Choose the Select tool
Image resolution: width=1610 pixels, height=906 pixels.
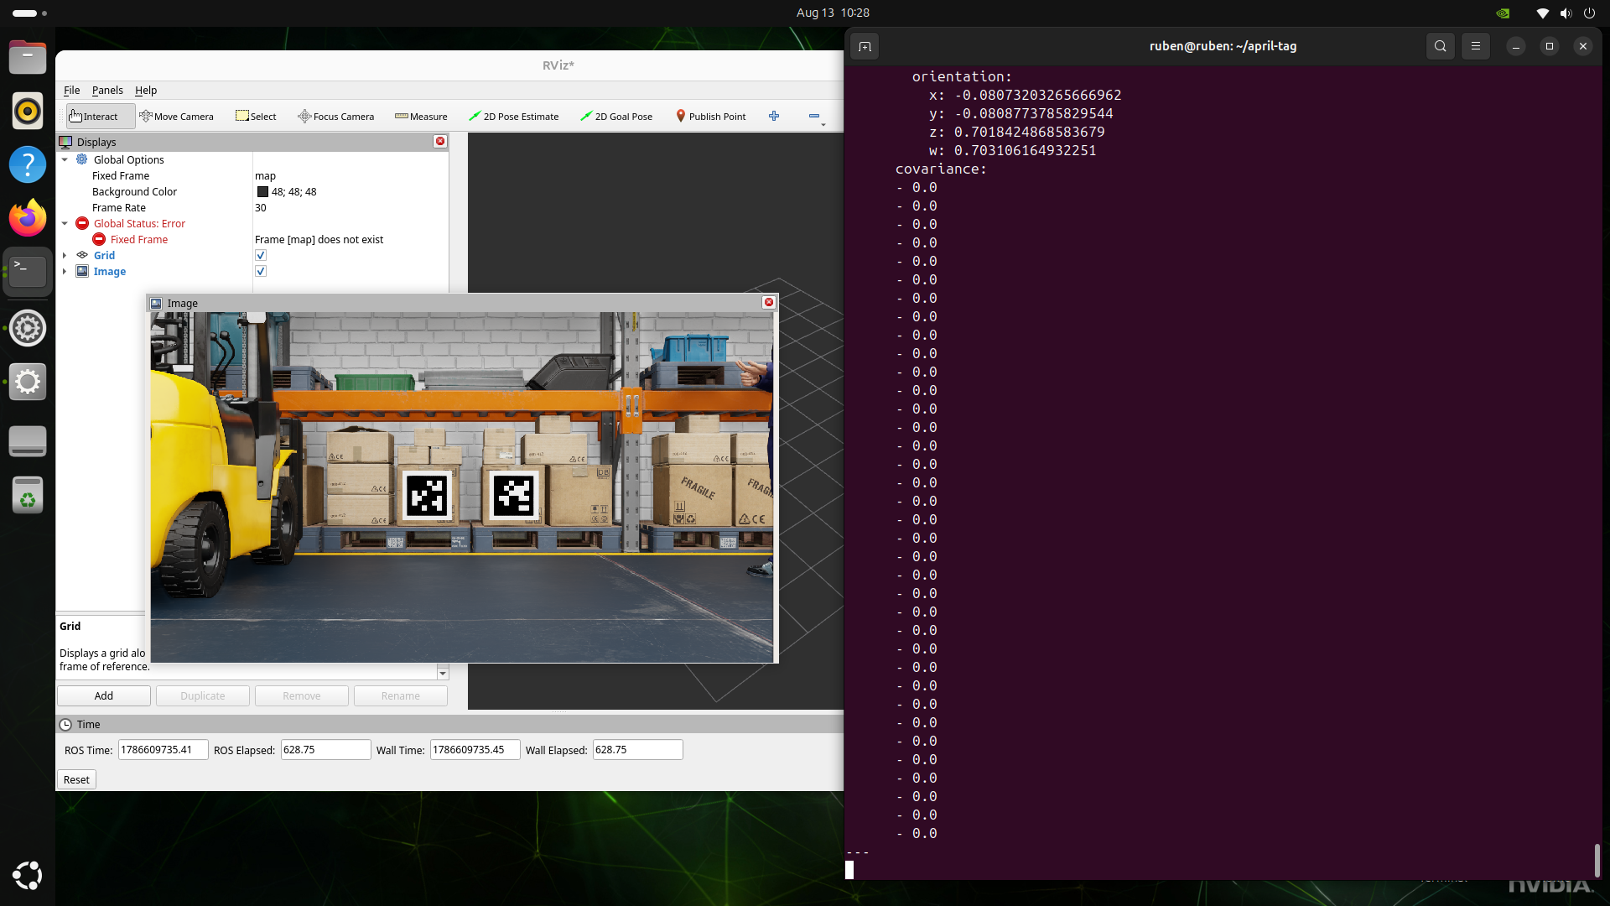click(256, 117)
